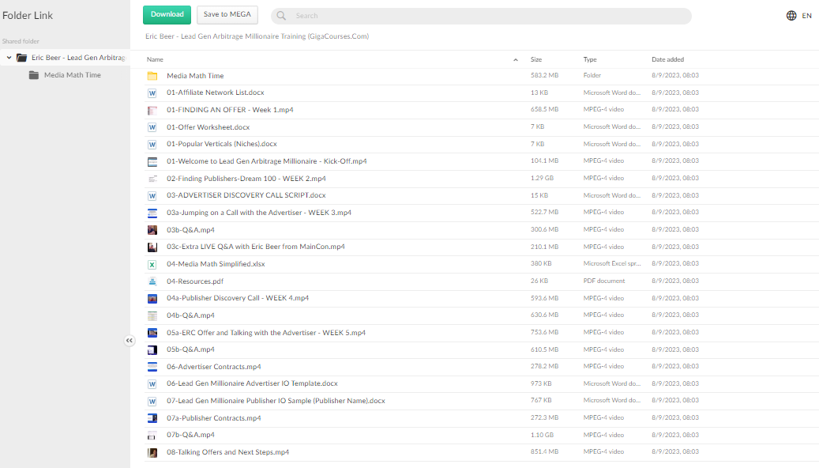This screenshot has height=468, width=819.
Task: Sort files by the Size column header
Action: click(536, 60)
